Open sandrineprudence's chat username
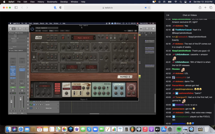Screen dimensions: 215x134 (184, 89)
